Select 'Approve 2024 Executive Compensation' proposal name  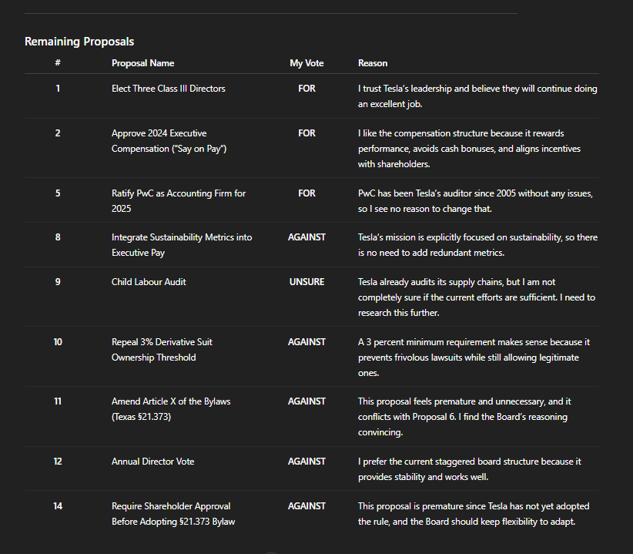coord(169,141)
